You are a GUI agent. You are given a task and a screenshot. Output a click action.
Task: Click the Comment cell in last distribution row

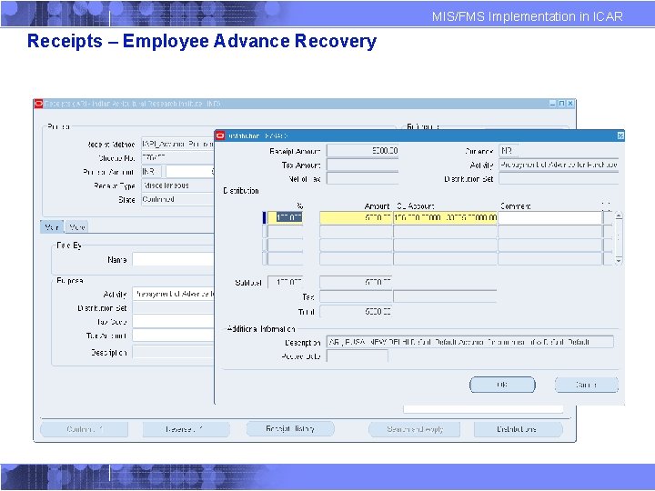549,259
